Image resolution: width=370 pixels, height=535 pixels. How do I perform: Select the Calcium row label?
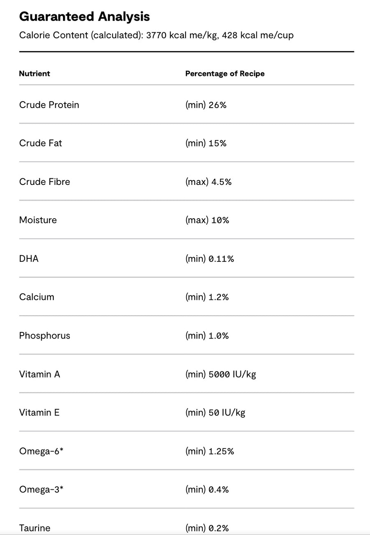click(x=37, y=297)
